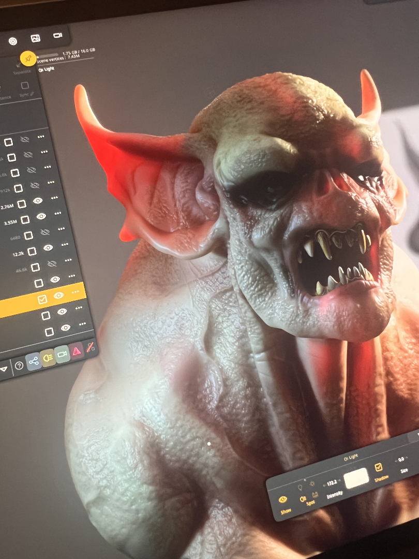The width and height of the screenshot is (419, 559).
Task: Open the highlighted yellow row's three-dot menu
Action: coord(75,292)
